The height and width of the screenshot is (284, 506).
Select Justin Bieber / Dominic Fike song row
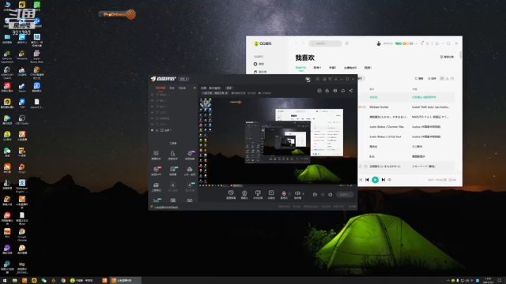[x=406, y=127]
